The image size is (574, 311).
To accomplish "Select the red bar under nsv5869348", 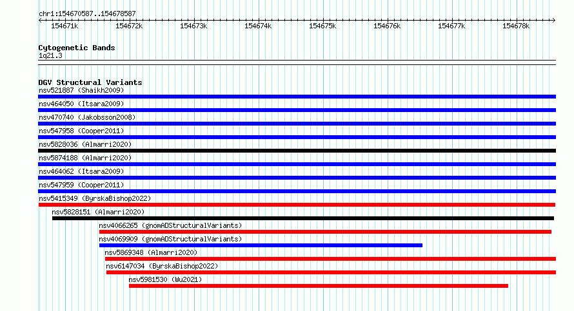I will [x=331, y=259].
